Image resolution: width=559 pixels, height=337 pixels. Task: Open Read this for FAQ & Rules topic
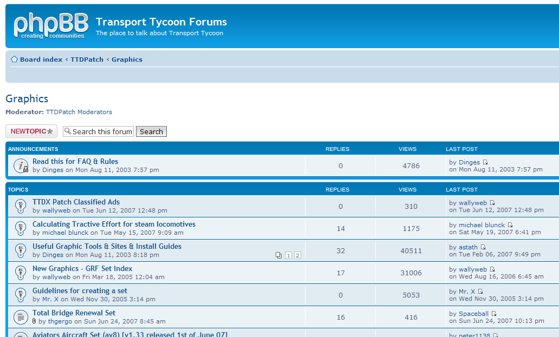75,161
